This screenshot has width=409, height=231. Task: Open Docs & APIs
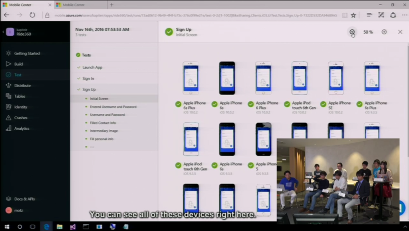(x=20, y=199)
